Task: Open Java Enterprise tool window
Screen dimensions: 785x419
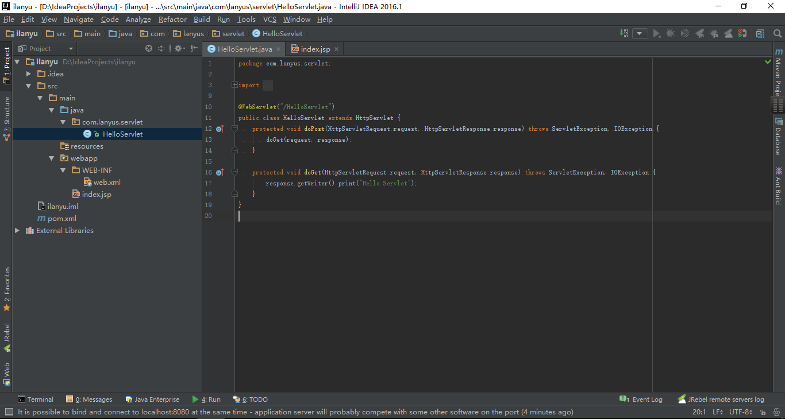Action: click(x=152, y=399)
